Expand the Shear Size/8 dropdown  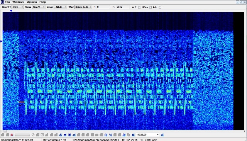pos(39,7)
